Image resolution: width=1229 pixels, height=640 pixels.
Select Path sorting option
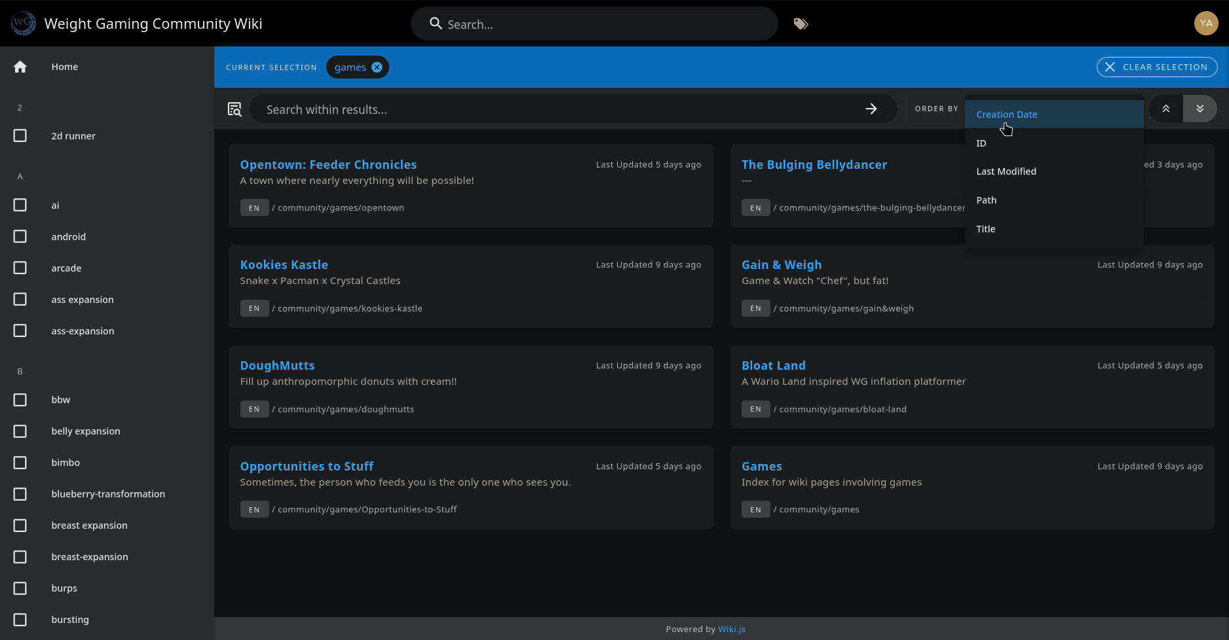click(x=986, y=200)
